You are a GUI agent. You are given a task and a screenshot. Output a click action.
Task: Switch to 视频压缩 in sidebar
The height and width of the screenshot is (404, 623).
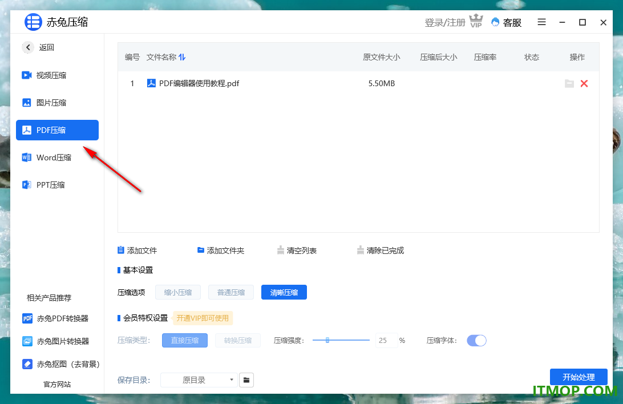pos(57,75)
